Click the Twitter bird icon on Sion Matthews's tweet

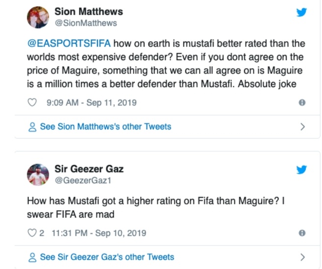point(301,12)
